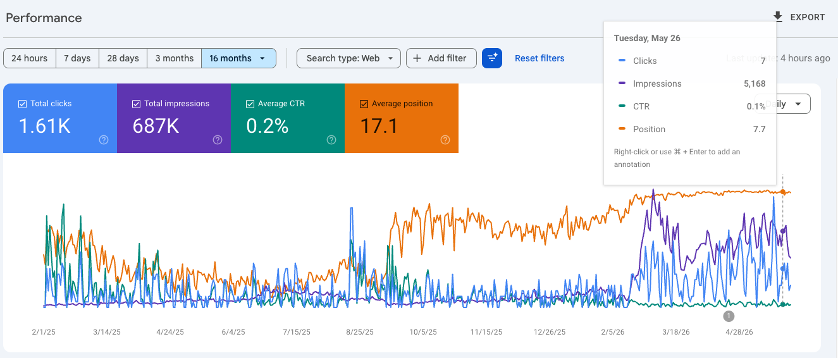838x358 pixels.
Task: Open the filter options sparkle icon
Action: click(x=492, y=58)
